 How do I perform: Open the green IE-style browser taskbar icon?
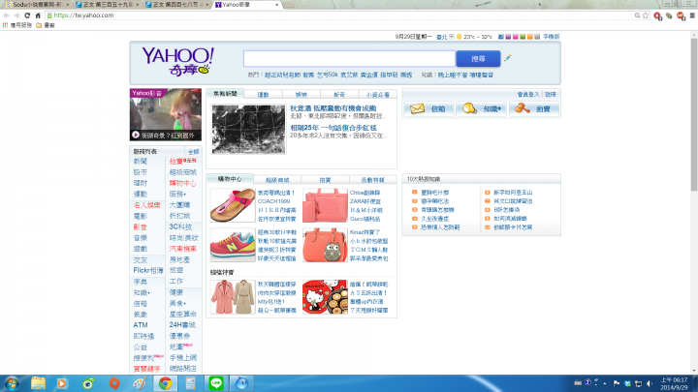coord(88,383)
